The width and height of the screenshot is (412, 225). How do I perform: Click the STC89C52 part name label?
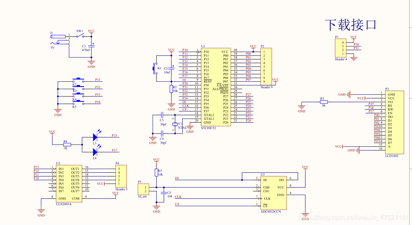pos(208,128)
